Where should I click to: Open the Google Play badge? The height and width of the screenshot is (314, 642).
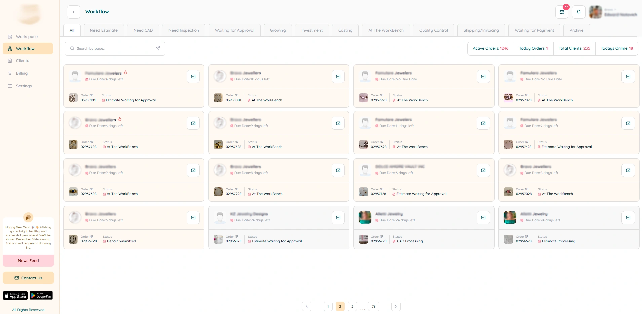pyautogui.click(x=41, y=296)
